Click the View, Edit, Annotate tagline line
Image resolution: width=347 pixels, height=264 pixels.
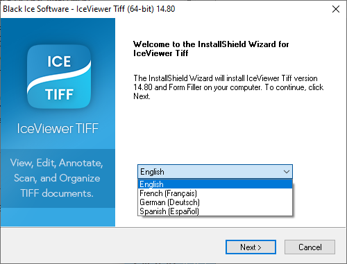coord(57,163)
